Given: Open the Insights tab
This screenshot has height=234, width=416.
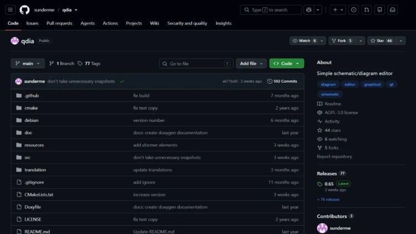Looking at the screenshot, I should coord(224,23).
